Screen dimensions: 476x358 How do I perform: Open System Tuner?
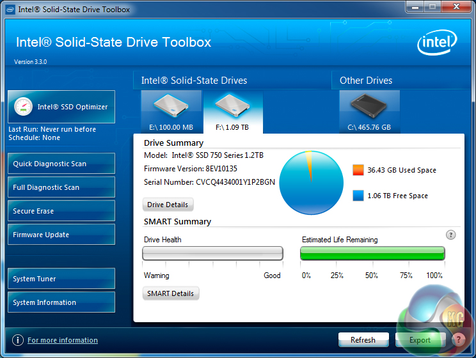coord(61,279)
